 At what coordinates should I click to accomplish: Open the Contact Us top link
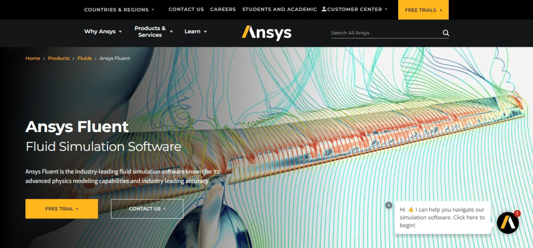pyautogui.click(x=186, y=9)
